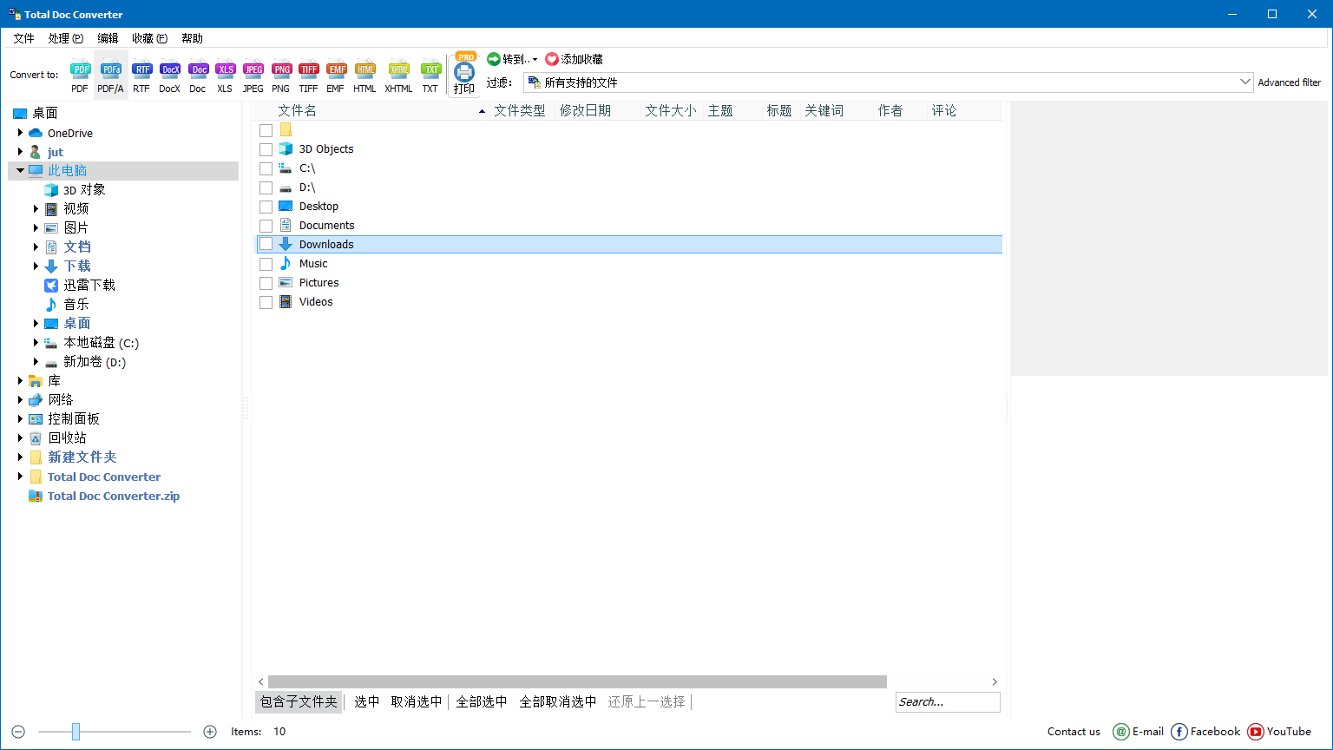This screenshot has width=1333, height=750.
Task: Click the 全部选中 button
Action: (x=482, y=701)
